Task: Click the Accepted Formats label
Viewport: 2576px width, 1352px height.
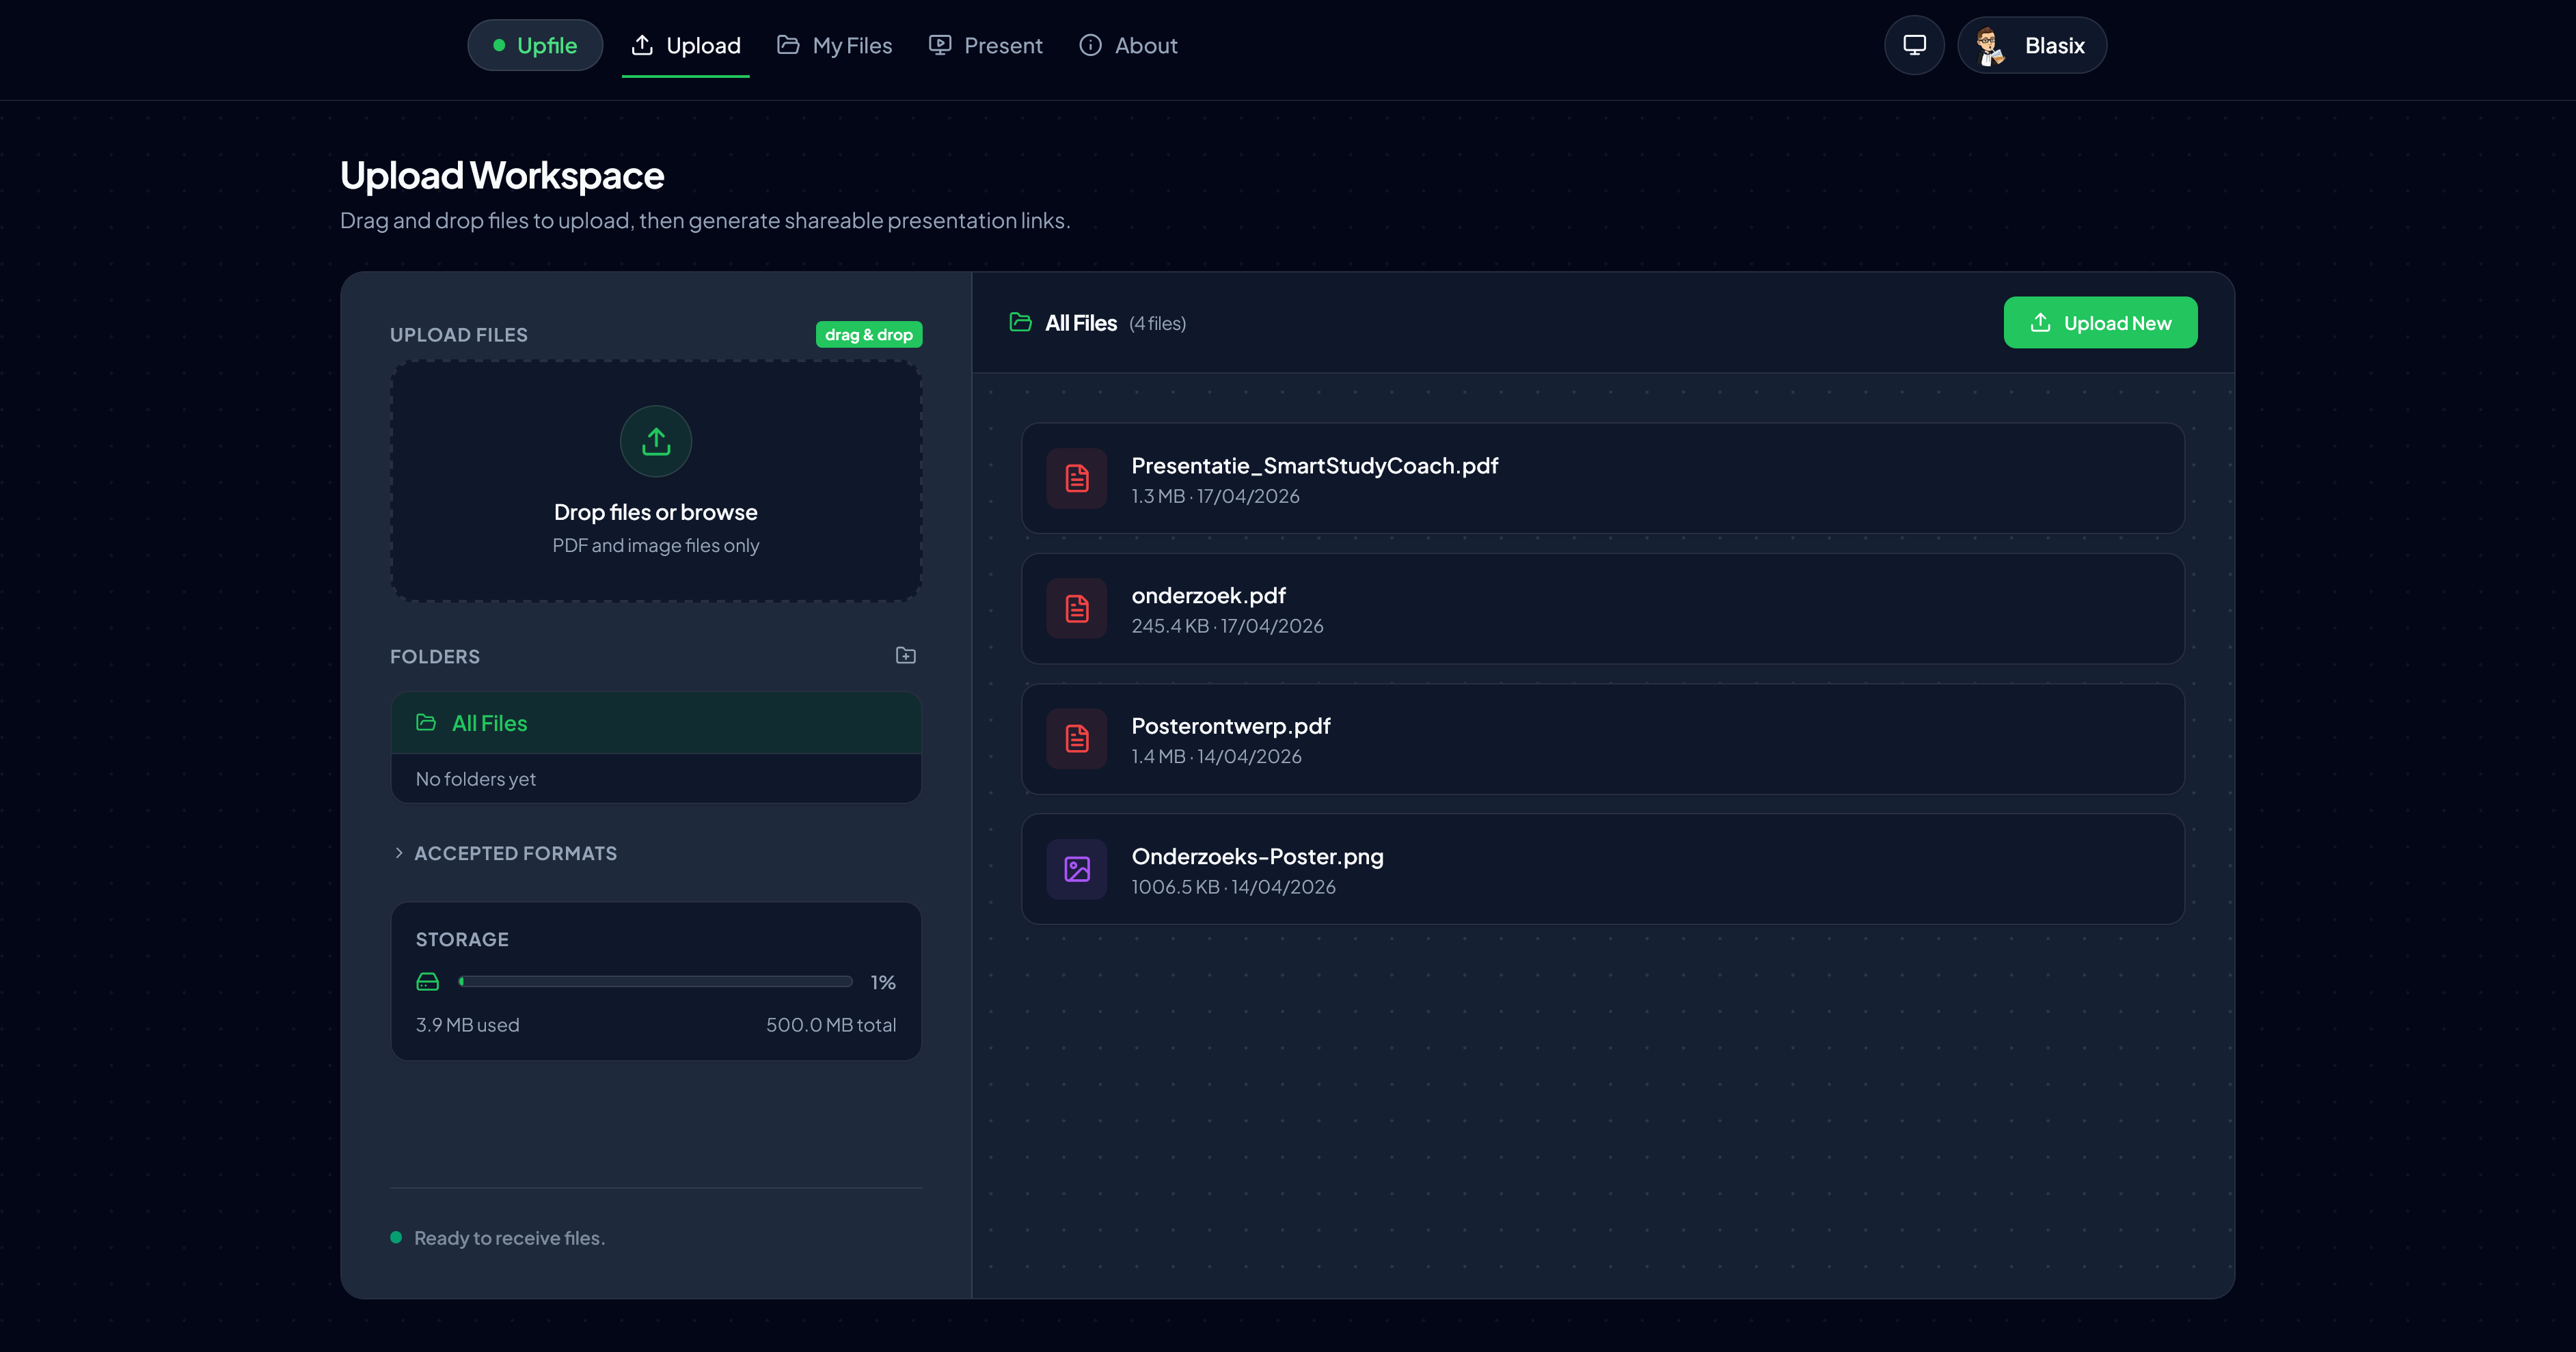Action: point(516,853)
